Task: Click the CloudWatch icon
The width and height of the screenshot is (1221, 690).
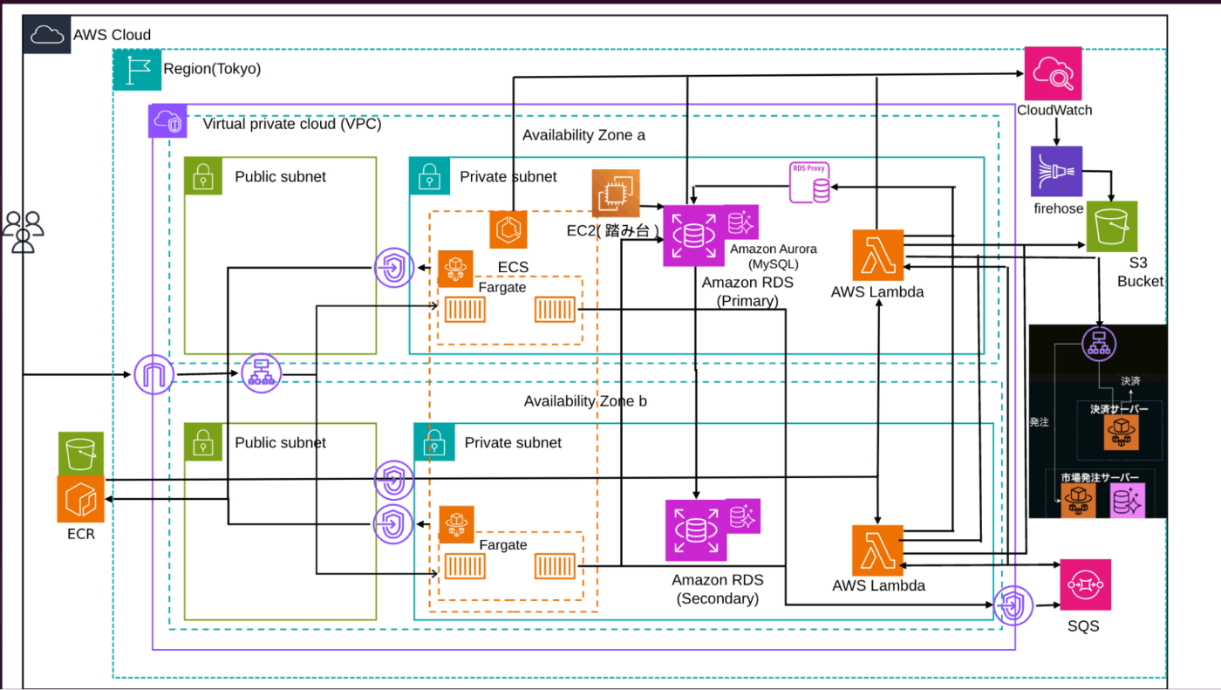Action: [1053, 75]
